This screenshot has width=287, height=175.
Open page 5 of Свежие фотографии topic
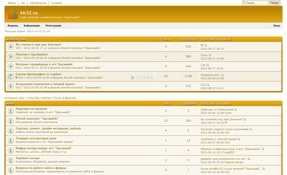click(152, 78)
